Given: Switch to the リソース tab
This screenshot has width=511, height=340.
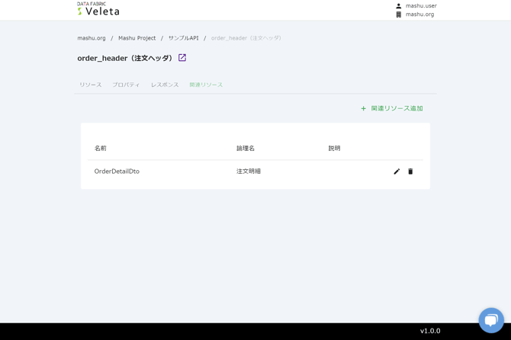Looking at the screenshot, I should (90, 85).
